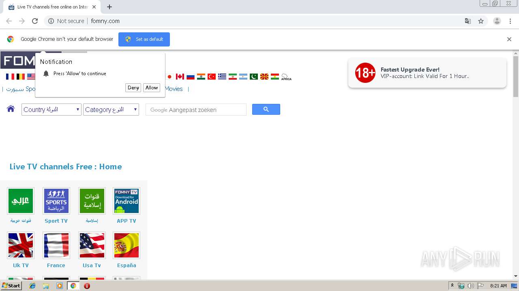Viewport: 519px width, 291px height.
Task: Select the Greece flag icon
Action: click(222, 76)
